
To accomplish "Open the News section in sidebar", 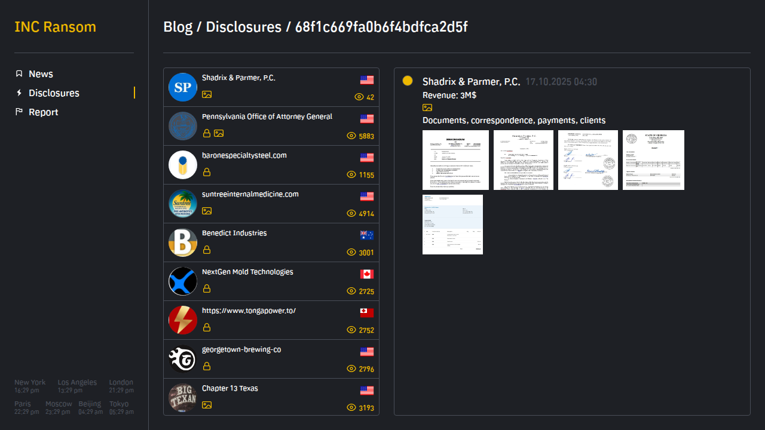I will tap(41, 74).
